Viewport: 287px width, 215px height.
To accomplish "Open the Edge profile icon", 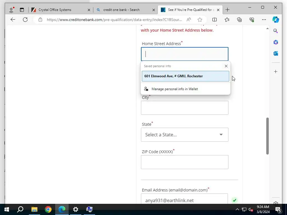I will click(x=11, y=10).
